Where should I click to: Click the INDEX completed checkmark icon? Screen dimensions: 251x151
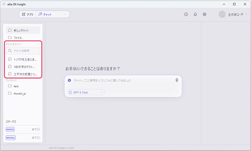[x=38, y=129]
